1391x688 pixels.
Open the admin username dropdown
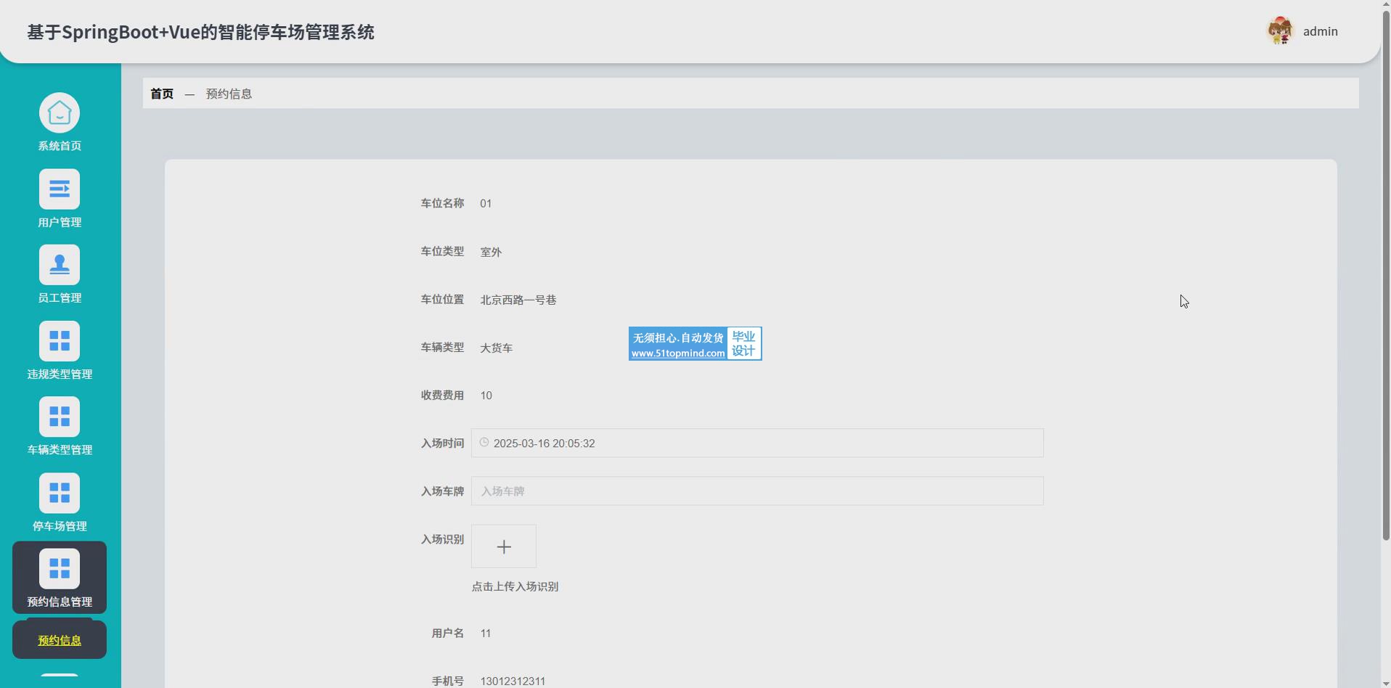1320,31
